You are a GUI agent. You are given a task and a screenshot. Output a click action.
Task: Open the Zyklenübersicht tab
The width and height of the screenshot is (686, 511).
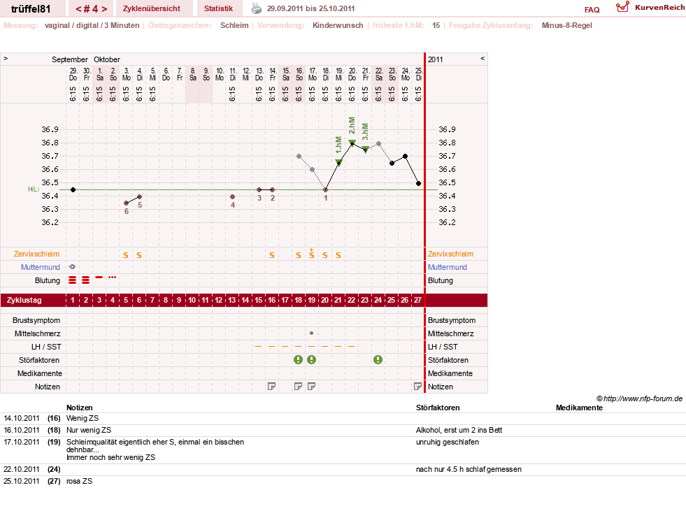(151, 8)
